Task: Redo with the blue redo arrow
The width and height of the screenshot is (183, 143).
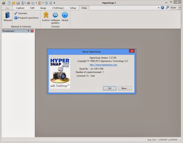Action: [51, 3]
